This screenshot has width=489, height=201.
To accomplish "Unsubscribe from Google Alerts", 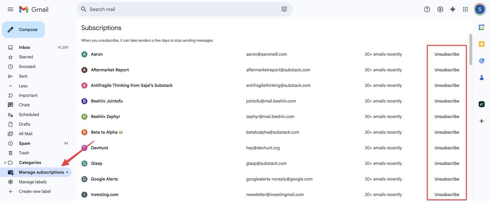I will pos(447,179).
